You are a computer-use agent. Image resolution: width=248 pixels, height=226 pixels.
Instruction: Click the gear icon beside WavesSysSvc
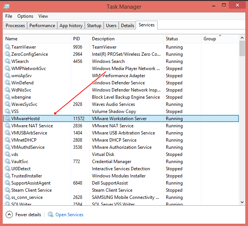point(8,104)
